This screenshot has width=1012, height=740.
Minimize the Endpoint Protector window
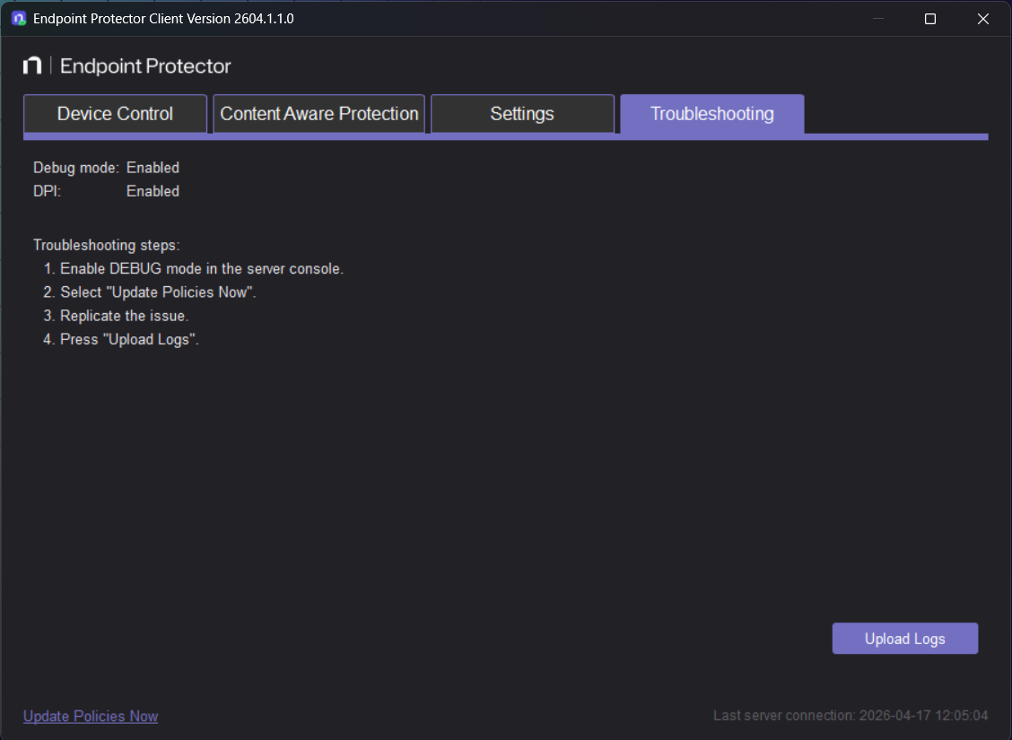click(877, 18)
